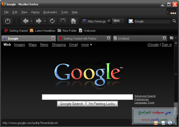Click the Firefox logo in title bar
This screenshot has width=179, height=127.
pyautogui.click(x=4, y=4)
